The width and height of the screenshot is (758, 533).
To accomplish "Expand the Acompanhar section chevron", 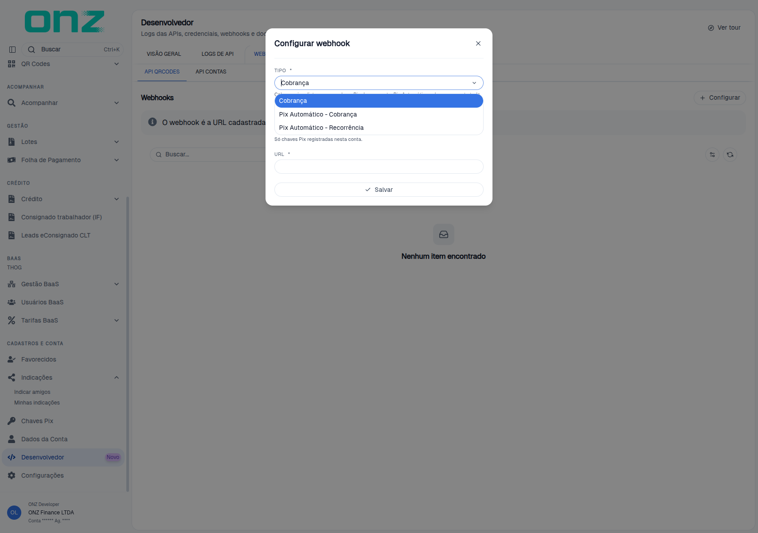I will [117, 103].
